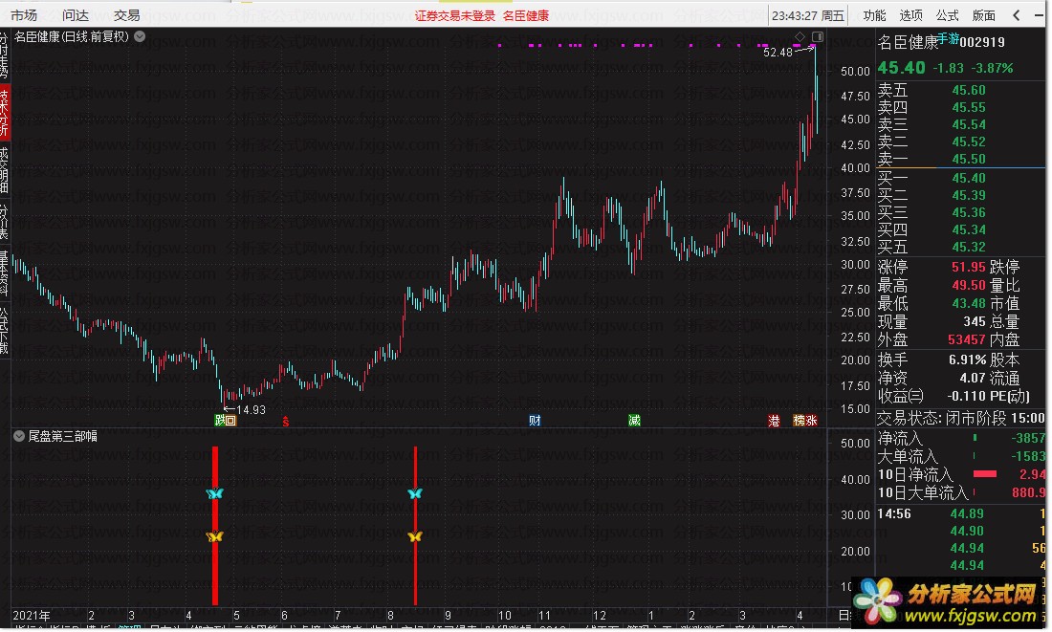Open the 公式 menu
Image resolution: width=1052 pixels, height=632 pixels.
pyautogui.click(x=947, y=14)
